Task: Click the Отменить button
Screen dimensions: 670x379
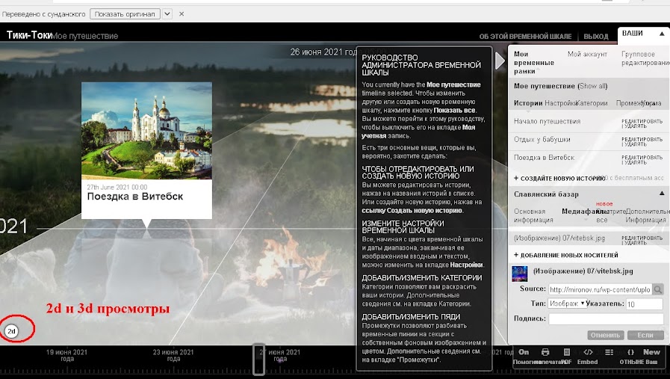Action: pos(606,335)
